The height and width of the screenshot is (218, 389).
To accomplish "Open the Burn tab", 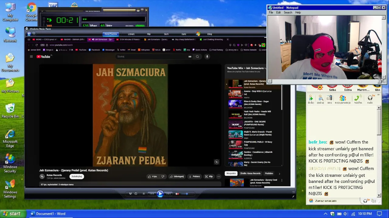I will pyautogui.click(x=166, y=34).
